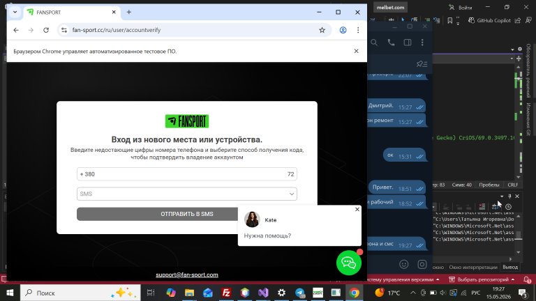The height and width of the screenshot is (301, 536).
Task: Open Windows Start menu
Action: (x=10, y=293)
